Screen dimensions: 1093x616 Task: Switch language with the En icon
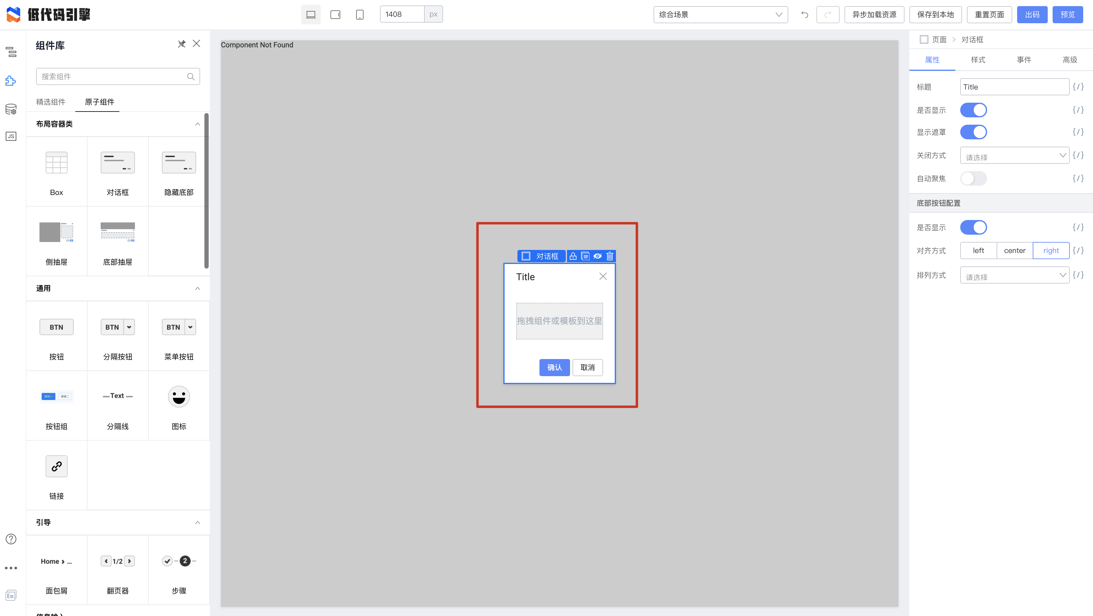point(11,595)
